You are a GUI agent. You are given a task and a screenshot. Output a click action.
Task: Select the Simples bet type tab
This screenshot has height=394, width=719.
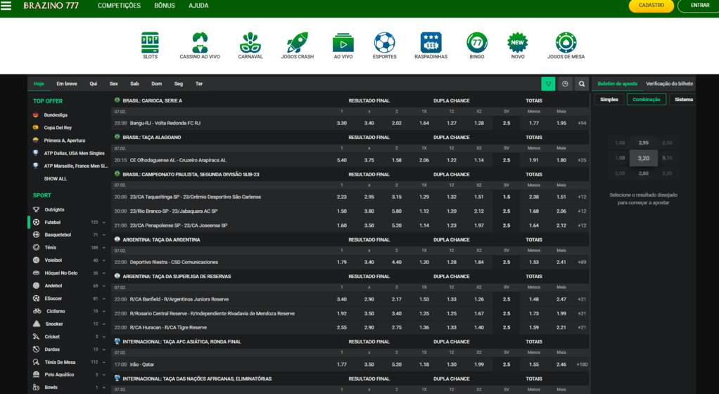[x=609, y=99]
